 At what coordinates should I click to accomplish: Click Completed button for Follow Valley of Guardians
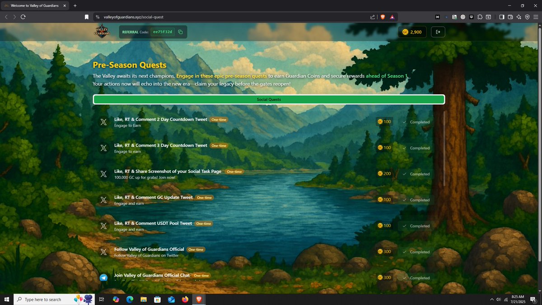[x=416, y=252]
